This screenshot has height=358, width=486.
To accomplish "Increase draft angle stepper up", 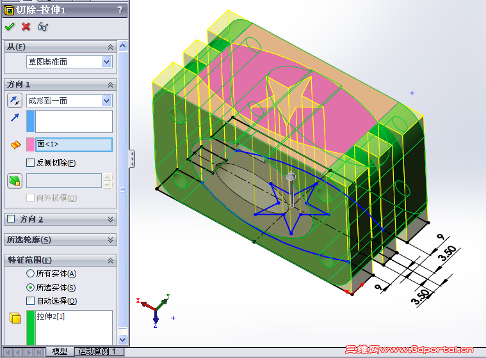I will tap(107, 177).
